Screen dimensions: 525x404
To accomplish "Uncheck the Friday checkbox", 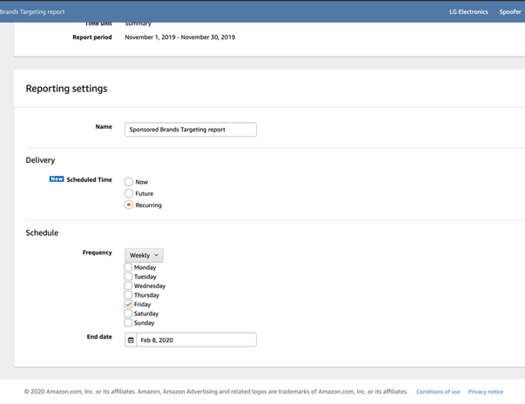I will pyautogui.click(x=129, y=305).
